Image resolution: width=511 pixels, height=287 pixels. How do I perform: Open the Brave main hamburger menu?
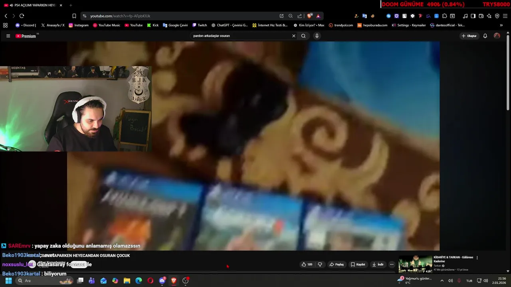pyautogui.click(x=505, y=16)
